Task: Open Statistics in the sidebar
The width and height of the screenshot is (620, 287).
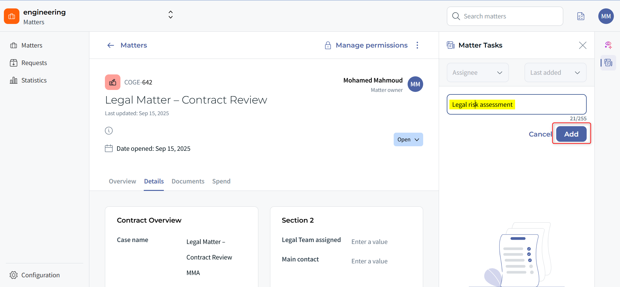Action: 34,80
